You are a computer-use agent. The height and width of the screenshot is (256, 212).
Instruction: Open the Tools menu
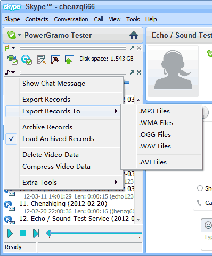pos(133,19)
